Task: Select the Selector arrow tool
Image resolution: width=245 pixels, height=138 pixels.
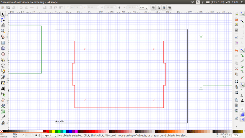Action: click(x=3, y=14)
